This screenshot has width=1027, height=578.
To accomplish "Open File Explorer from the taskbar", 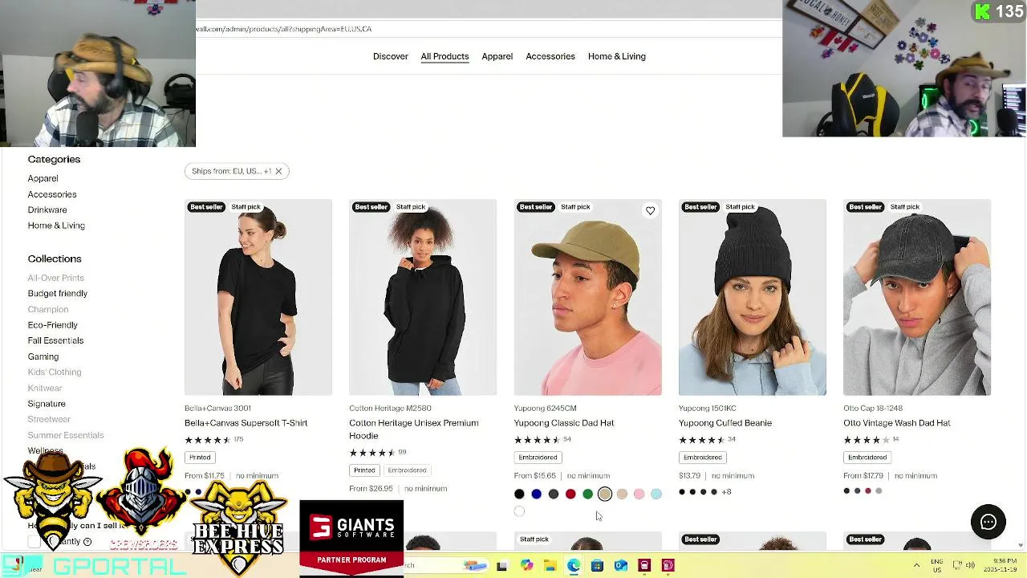I will pyautogui.click(x=550, y=566).
